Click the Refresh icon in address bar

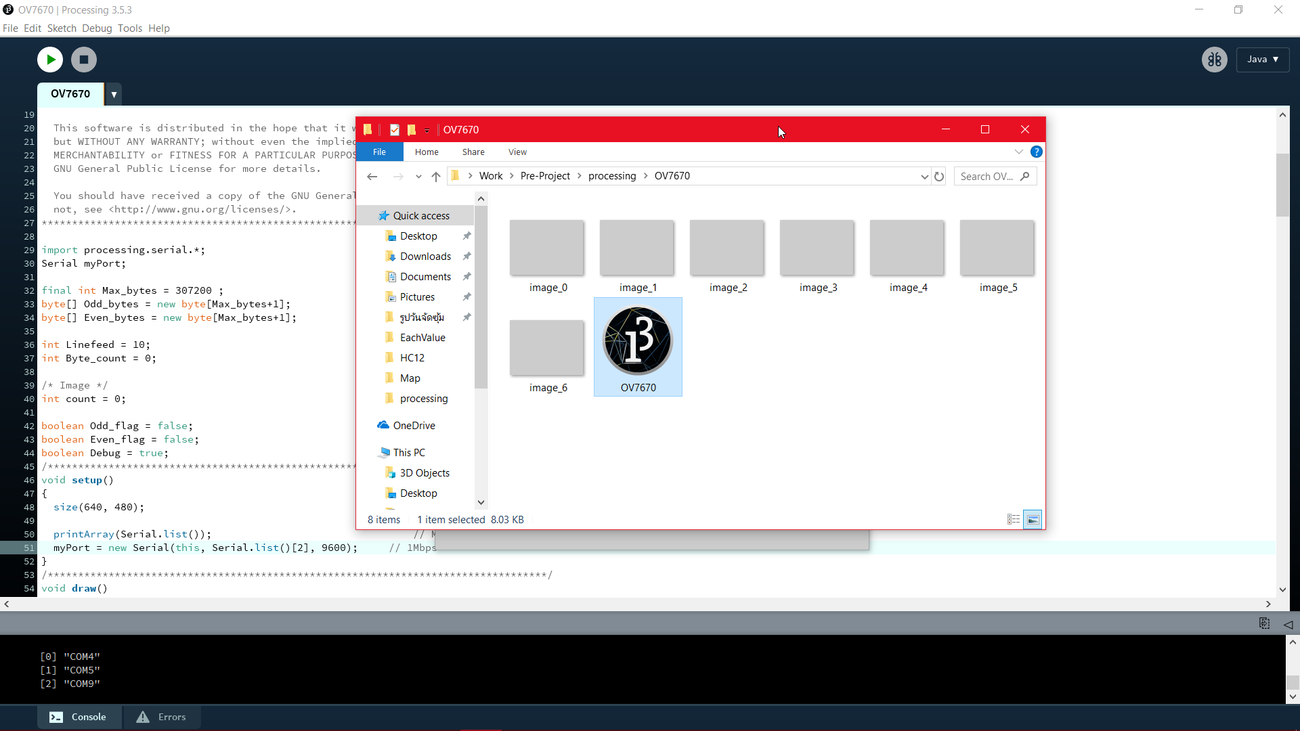click(x=939, y=177)
